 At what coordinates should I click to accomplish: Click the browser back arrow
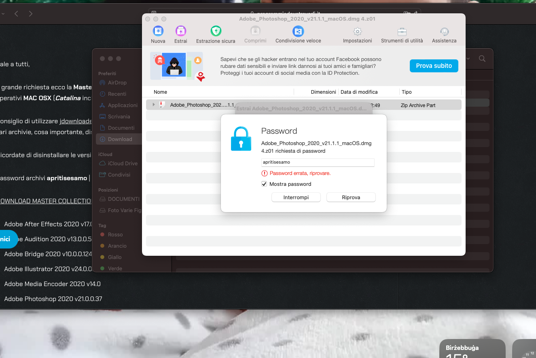pyautogui.click(x=16, y=14)
